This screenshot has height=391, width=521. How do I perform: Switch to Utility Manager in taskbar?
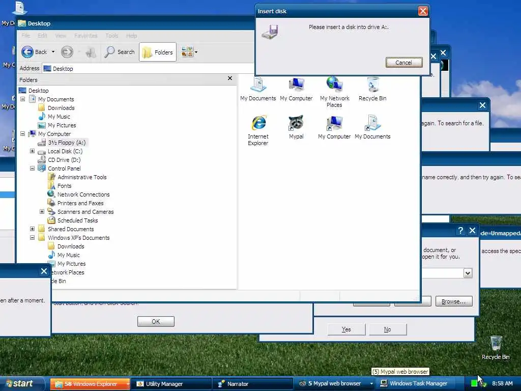click(x=171, y=384)
